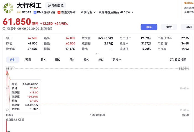Click the 每日知识 sidebar heading

click(x=189, y=2)
